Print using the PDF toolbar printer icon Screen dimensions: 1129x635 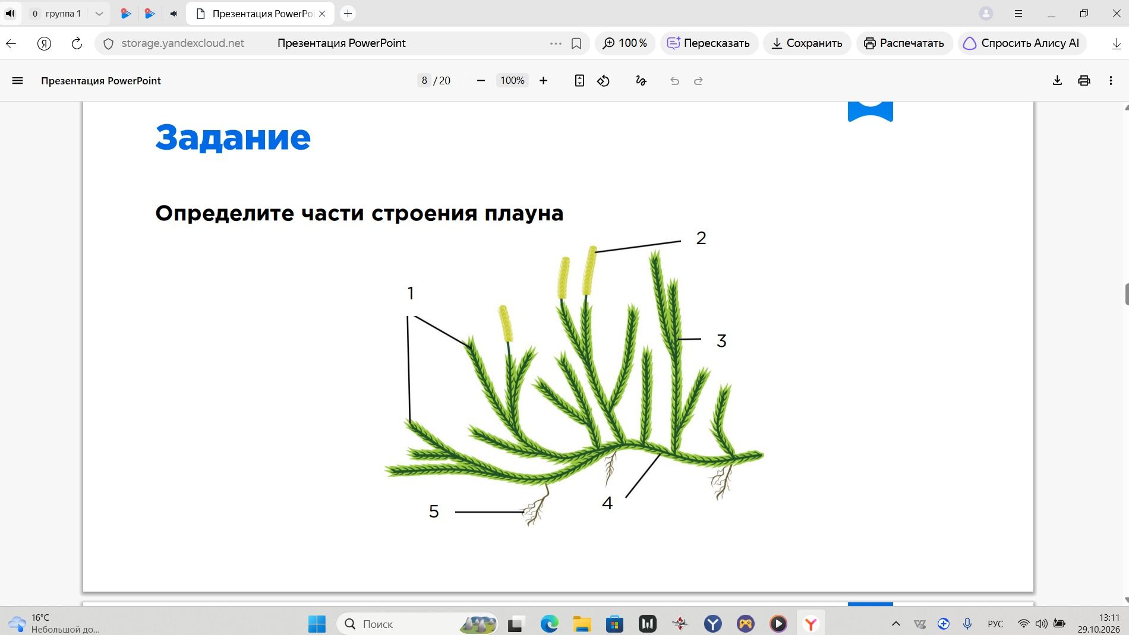[1084, 81]
